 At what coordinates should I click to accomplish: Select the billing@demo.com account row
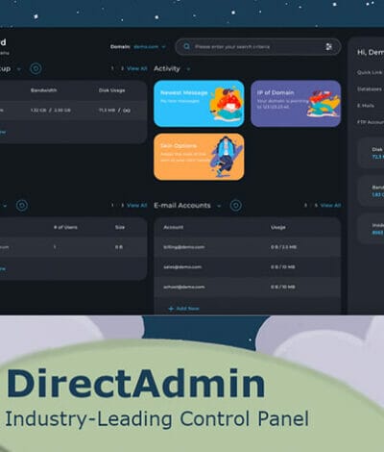(248, 247)
